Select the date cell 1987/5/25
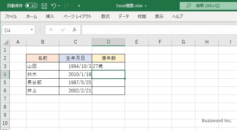This screenshot has height=130, width=237. point(76,83)
